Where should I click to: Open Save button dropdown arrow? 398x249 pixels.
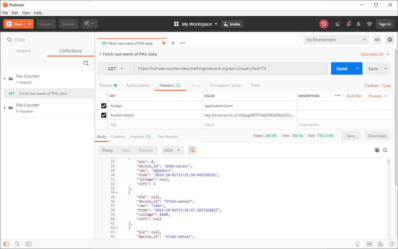point(386,68)
